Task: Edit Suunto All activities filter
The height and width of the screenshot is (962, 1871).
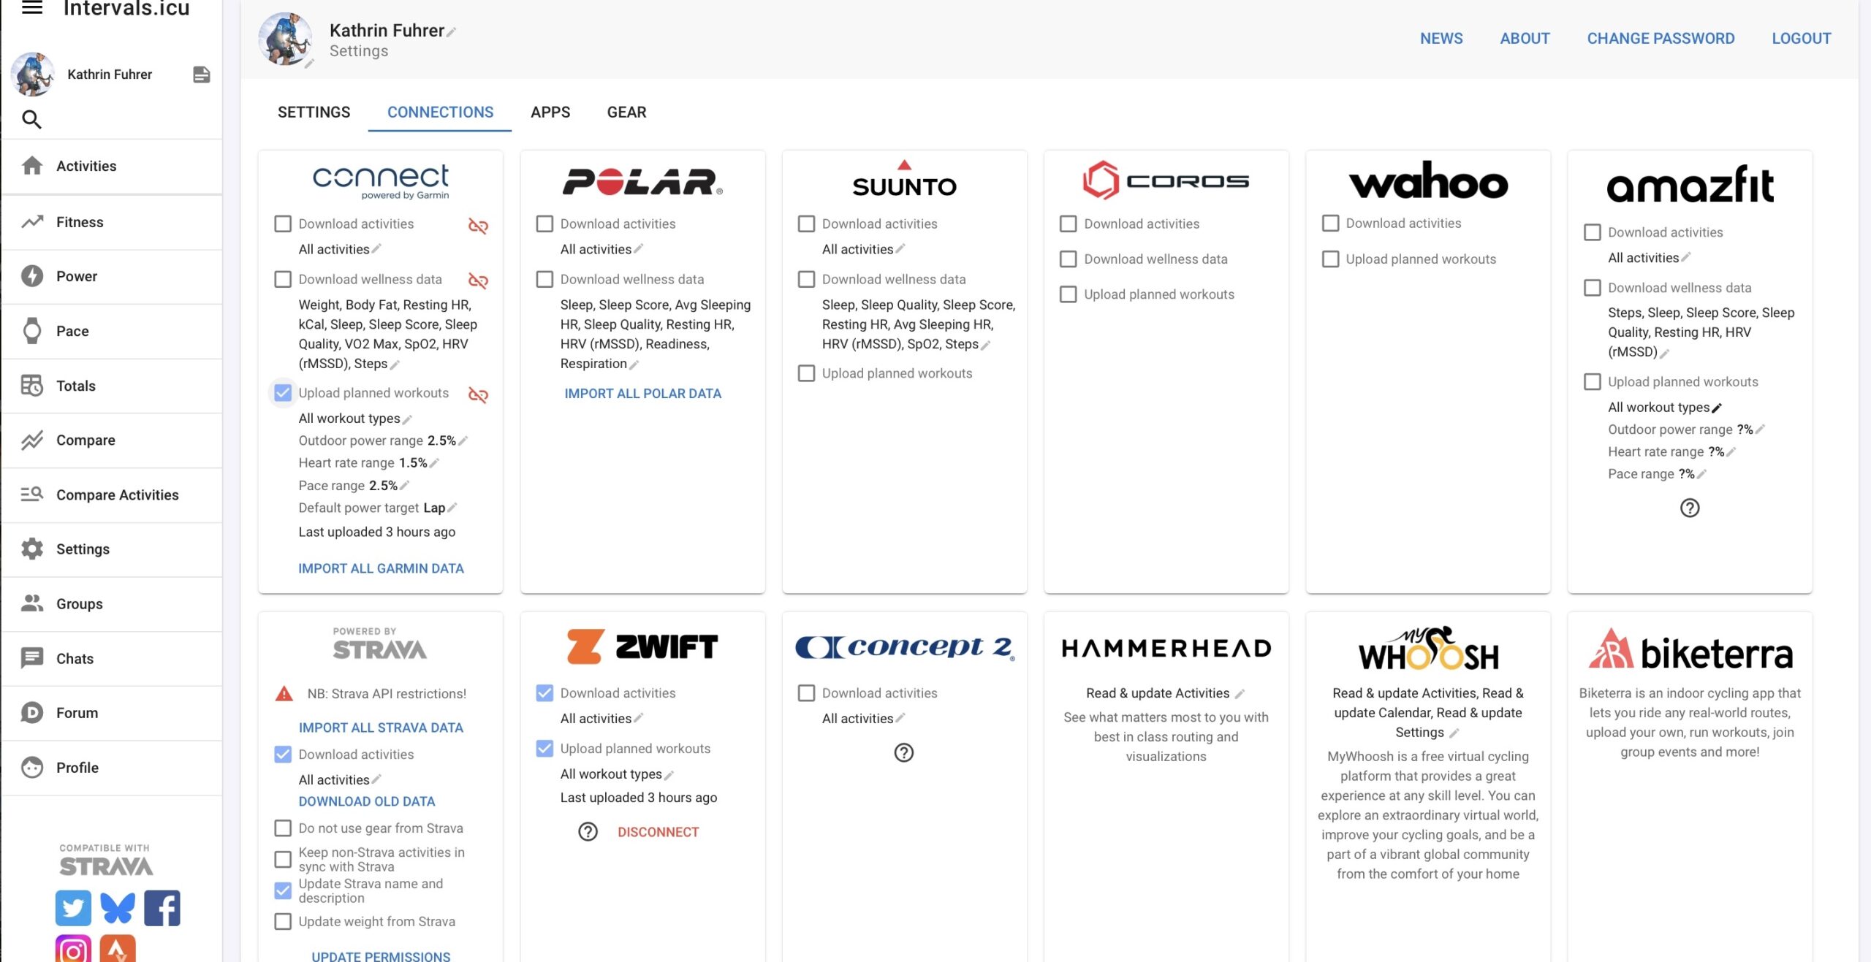Action: [x=900, y=249]
